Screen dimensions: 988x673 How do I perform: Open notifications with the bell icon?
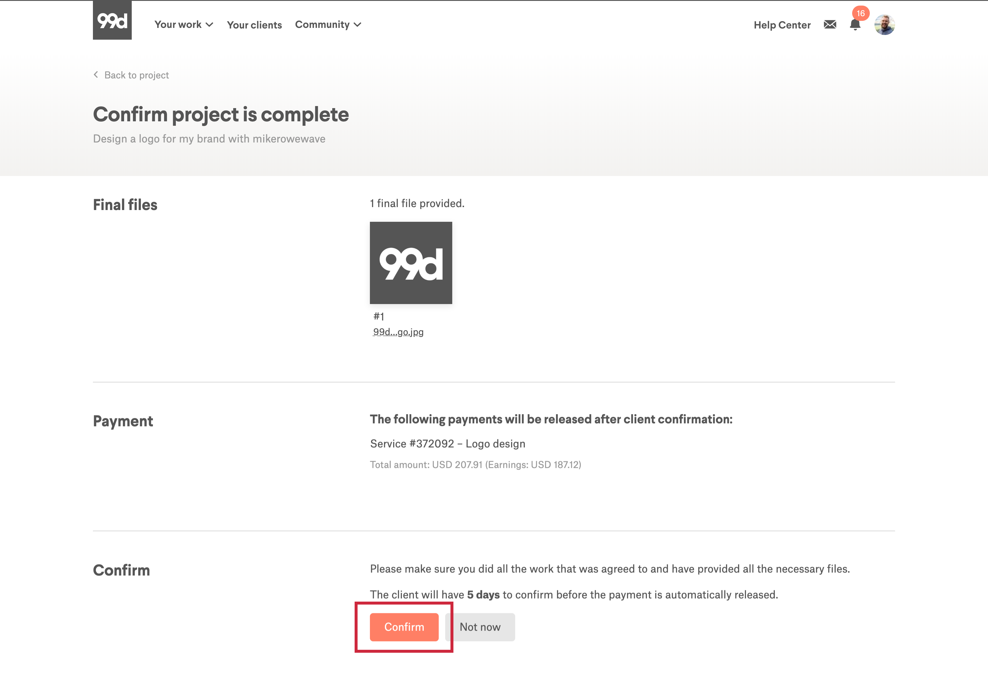855,26
